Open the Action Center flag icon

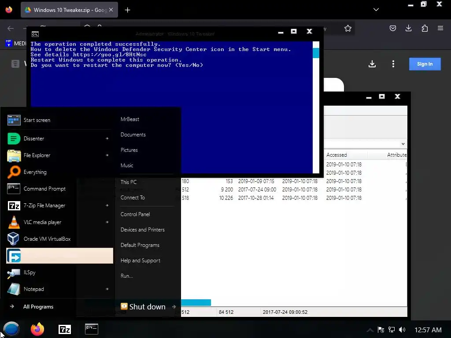(381, 330)
